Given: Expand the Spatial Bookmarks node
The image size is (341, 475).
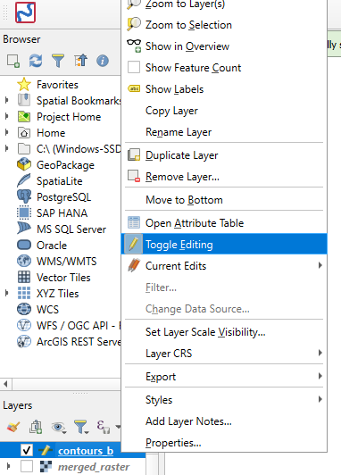Looking at the screenshot, I should 6,100.
